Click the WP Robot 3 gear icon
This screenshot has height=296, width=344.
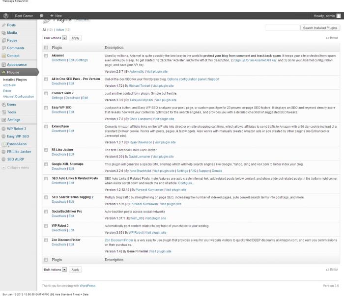pyautogui.click(x=3, y=129)
